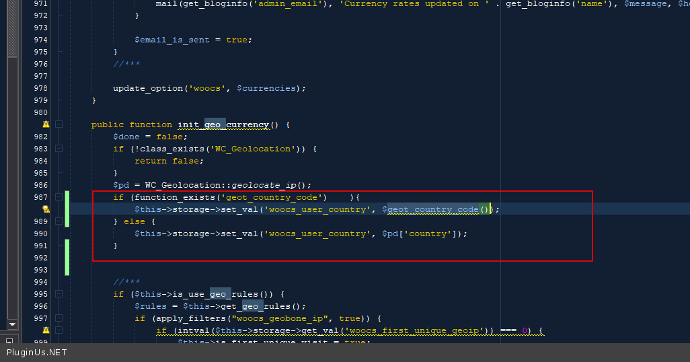Click the warning icon next to the intval line
This screenshot has width=690, height=362.
46,330
